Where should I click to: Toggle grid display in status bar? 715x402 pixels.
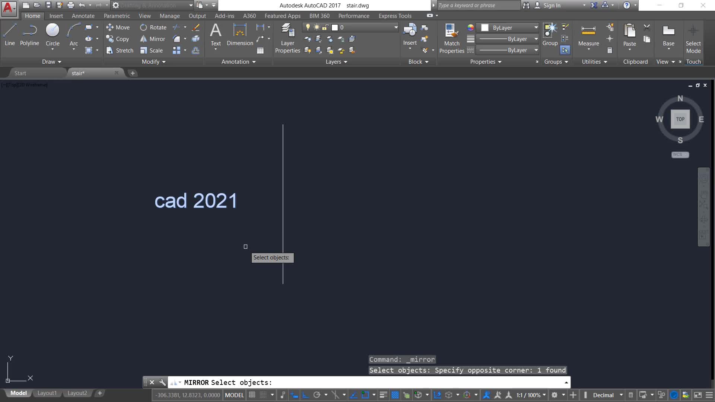pyautogui.click(x=252, y=395)
